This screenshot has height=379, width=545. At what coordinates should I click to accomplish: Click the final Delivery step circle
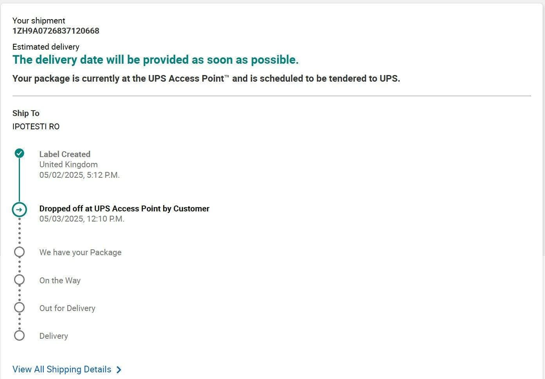tap(19, 335)
